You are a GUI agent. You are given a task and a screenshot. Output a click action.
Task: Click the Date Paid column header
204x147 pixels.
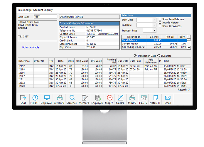(x=136, y=61)
